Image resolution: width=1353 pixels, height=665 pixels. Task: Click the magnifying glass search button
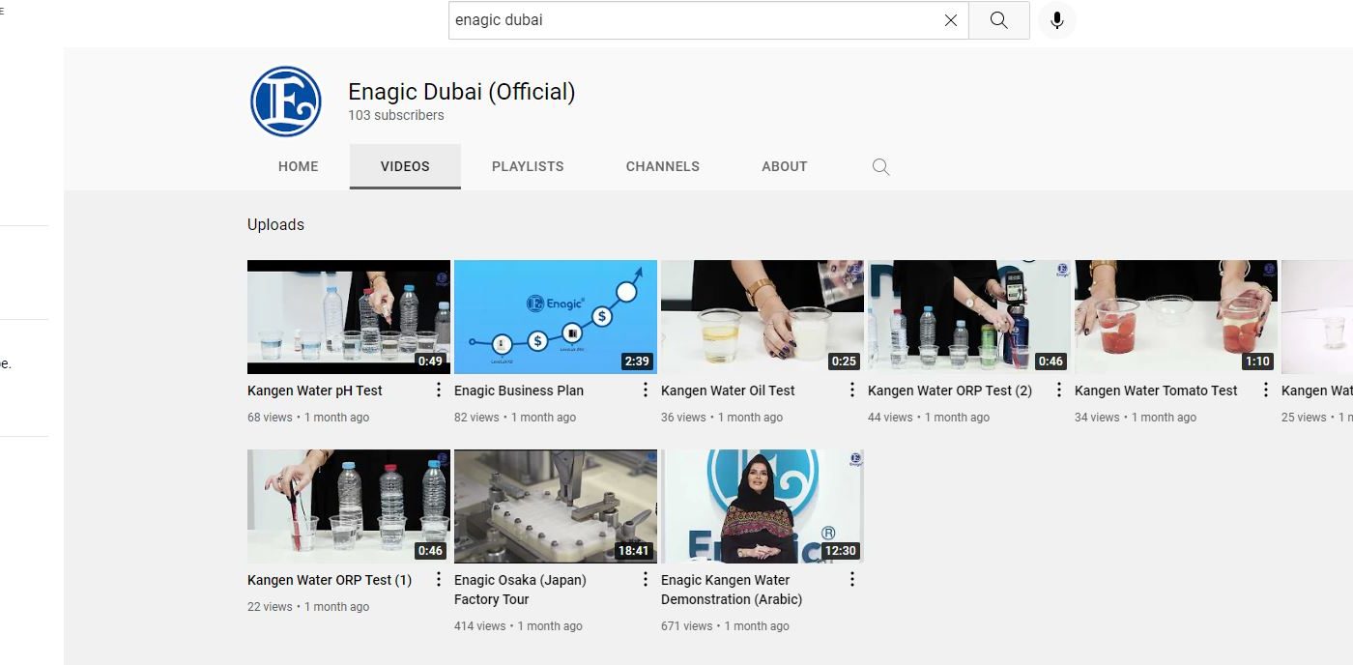pyautogui.click(x=998, y=20)
